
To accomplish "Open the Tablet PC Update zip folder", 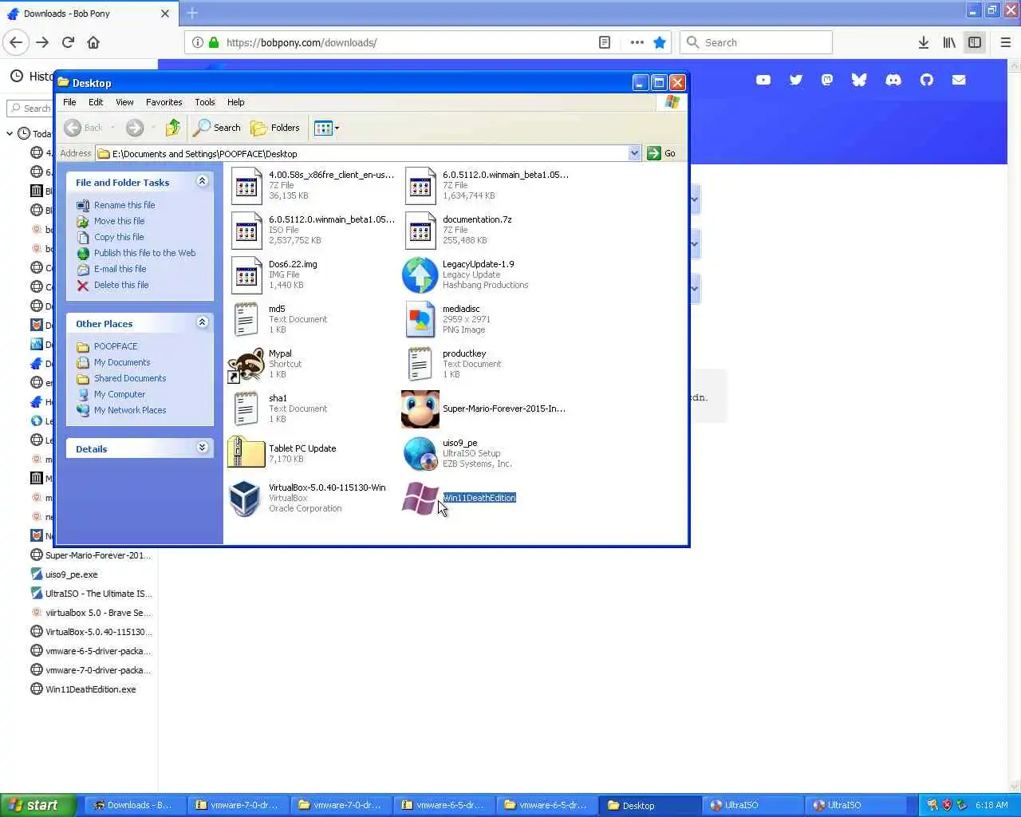I will click(246, 452).
